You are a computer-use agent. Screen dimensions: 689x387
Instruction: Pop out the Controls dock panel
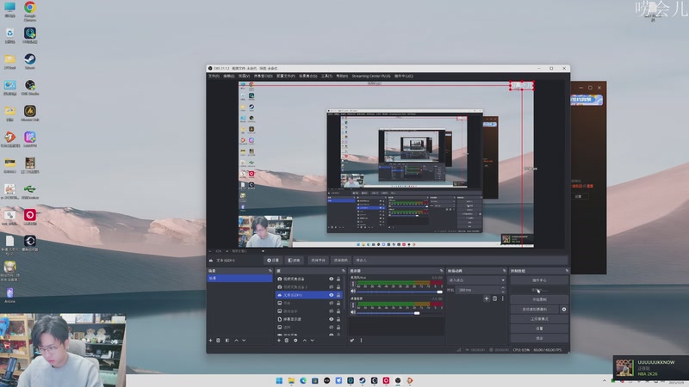coord(567,271)
